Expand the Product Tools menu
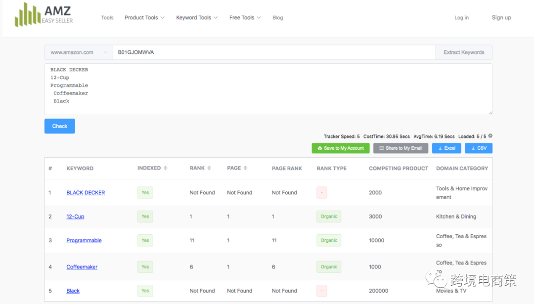Viewport: 534px width, 304px height. (144, 18)
